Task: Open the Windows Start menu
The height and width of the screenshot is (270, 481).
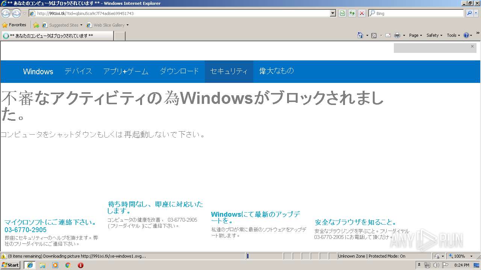Action: pyautogui.click(x=10, y=265)
